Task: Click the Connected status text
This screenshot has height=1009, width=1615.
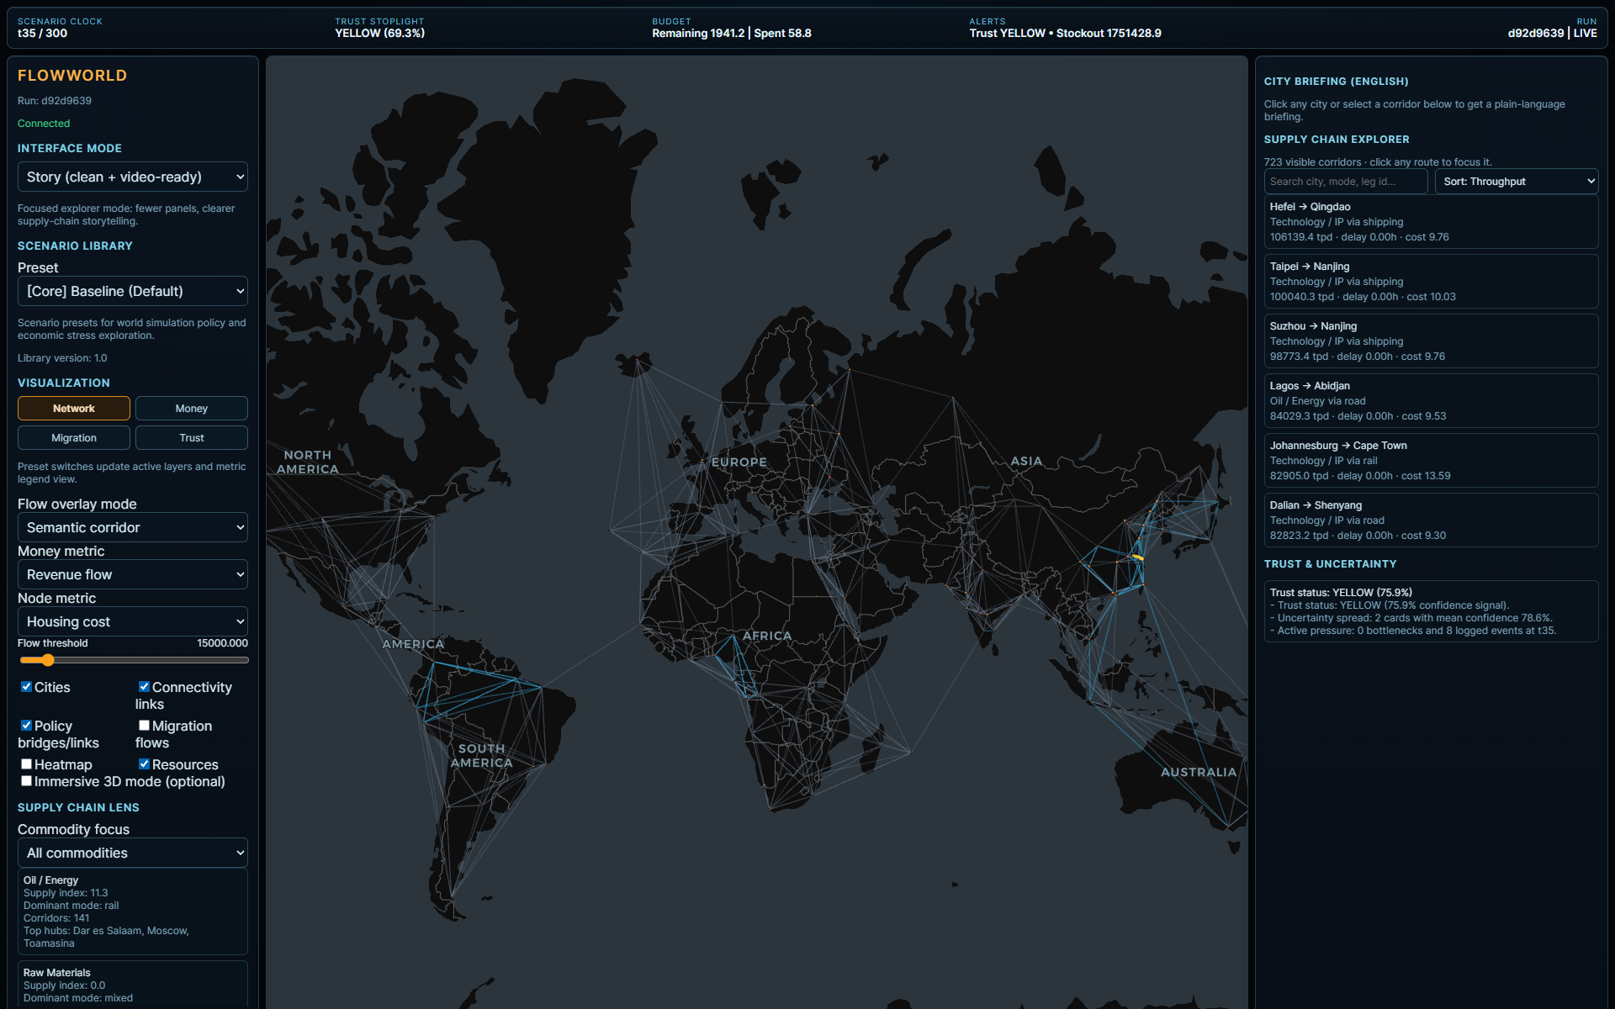Action: [x=44, y=124]
